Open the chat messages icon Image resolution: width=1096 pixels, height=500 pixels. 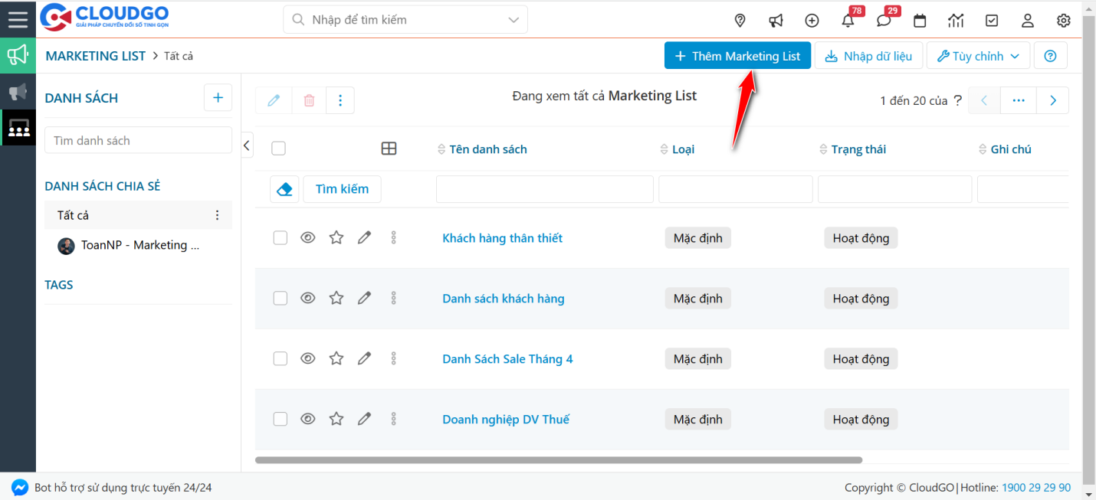[884, 21]
